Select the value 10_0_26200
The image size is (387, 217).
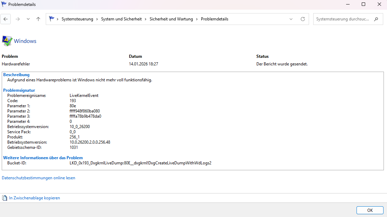pyautogui.click(x=80, y=127)
